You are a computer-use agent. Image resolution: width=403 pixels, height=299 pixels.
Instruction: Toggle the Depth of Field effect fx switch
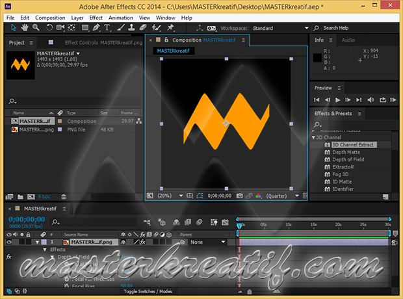pyautogui.click(x=8, y=257)
